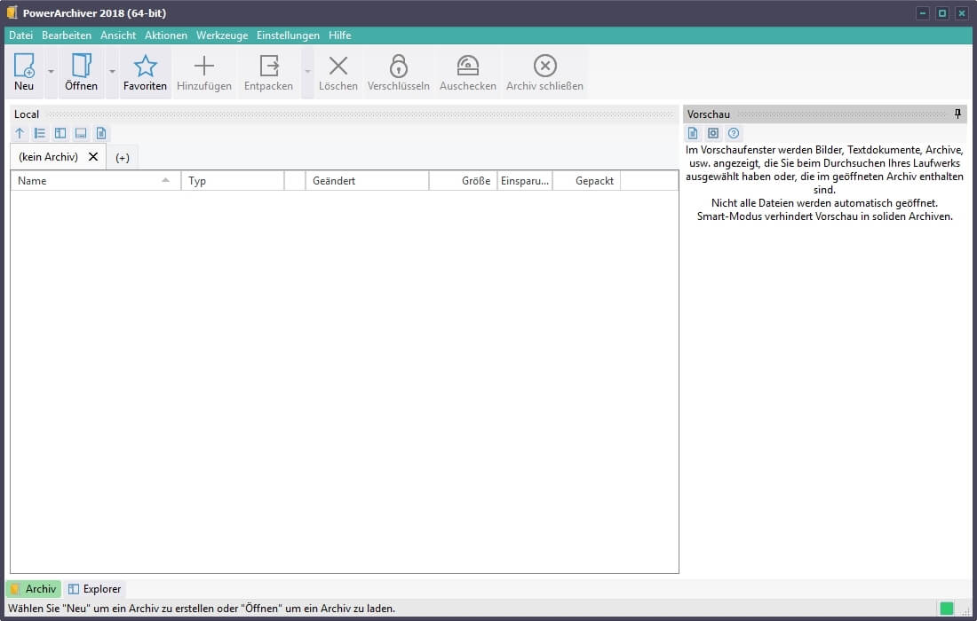
Task: Click the Hinzufügen plus icon
Action: 204,66
